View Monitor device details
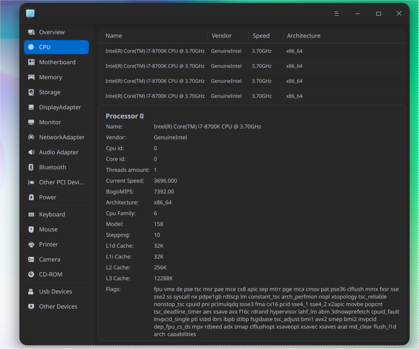 (56, 122)
